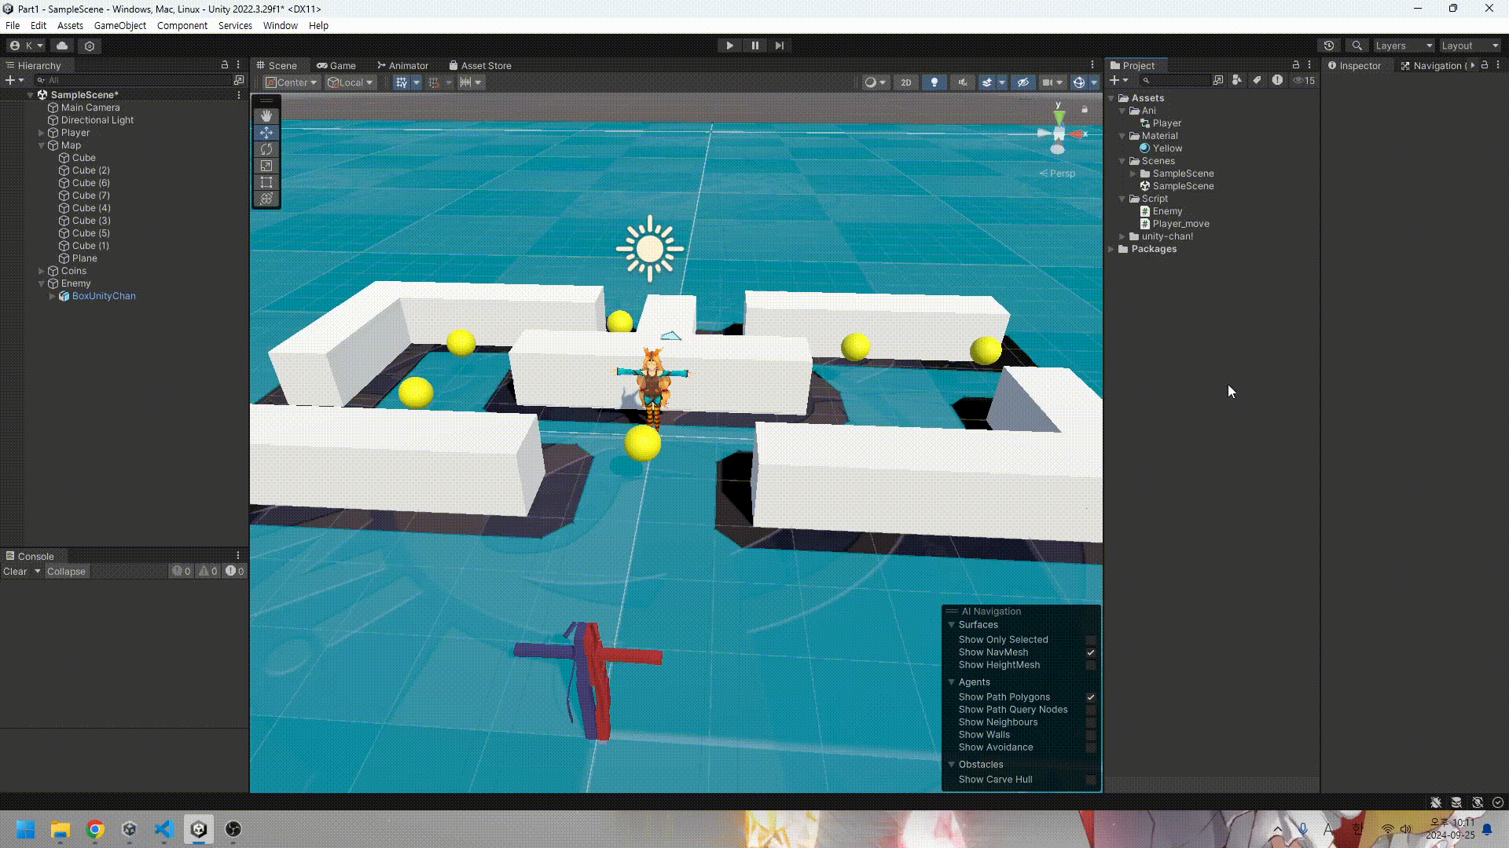
Task: Toggle scene effects (skybox, fog)
Action: click(987, 82)
